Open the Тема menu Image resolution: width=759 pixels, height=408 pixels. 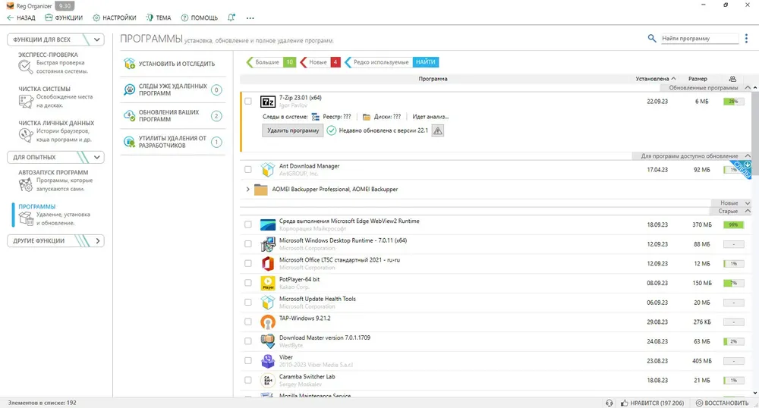(159, 18)
